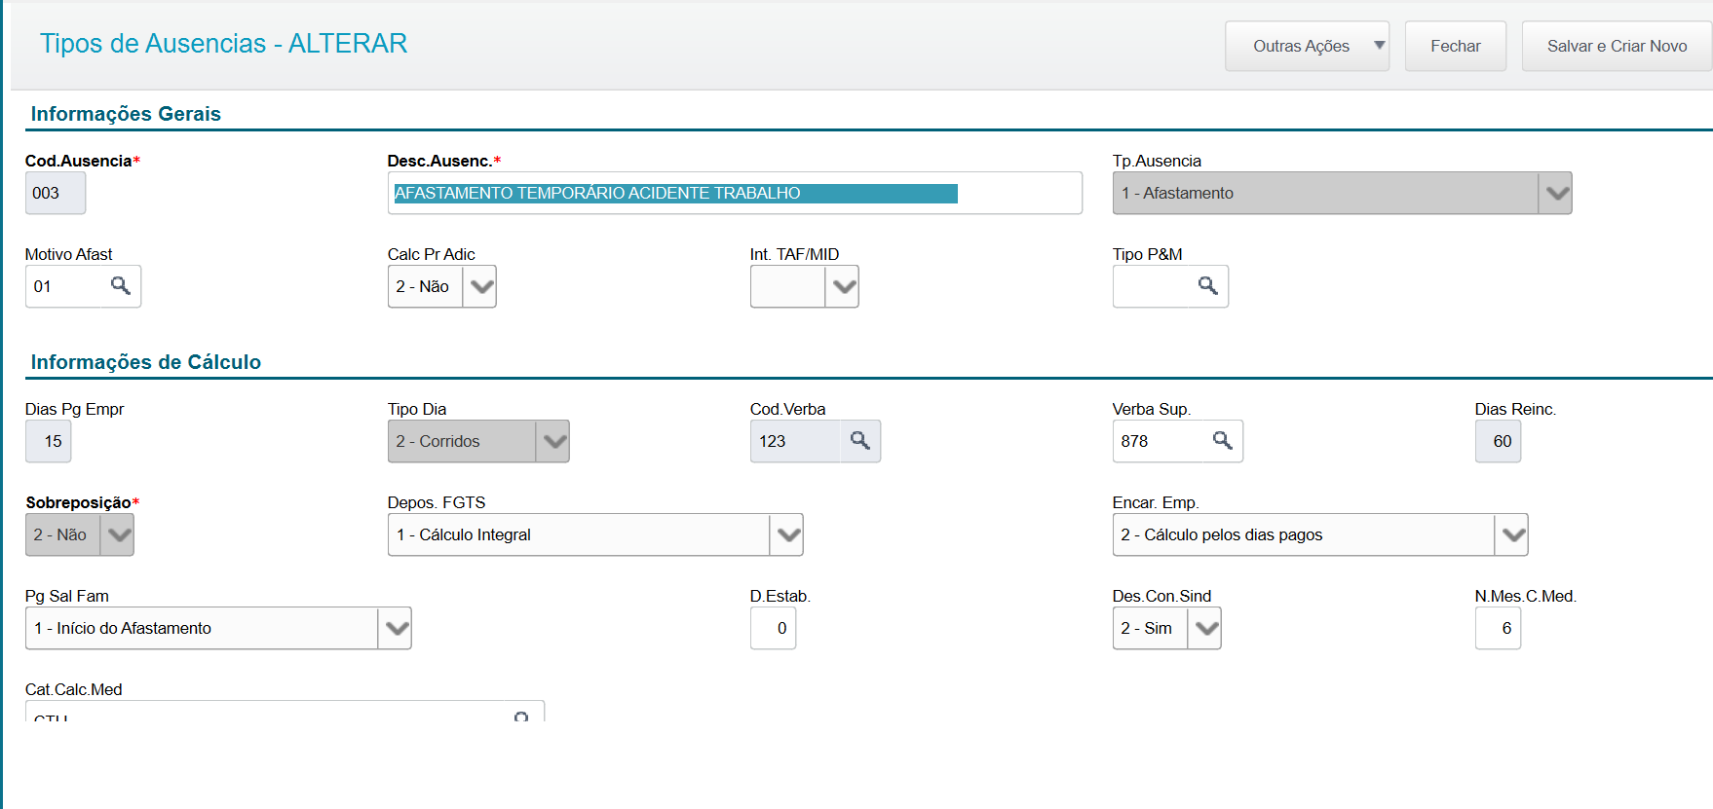Expand the Tp.Ausencia dropdown
1713x809 pixels.
pyautogui.click(x=1556, y=194)
